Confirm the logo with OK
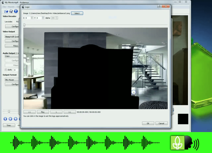The height and width of the screenshot is (153, 212). click(x=148, y=123)
